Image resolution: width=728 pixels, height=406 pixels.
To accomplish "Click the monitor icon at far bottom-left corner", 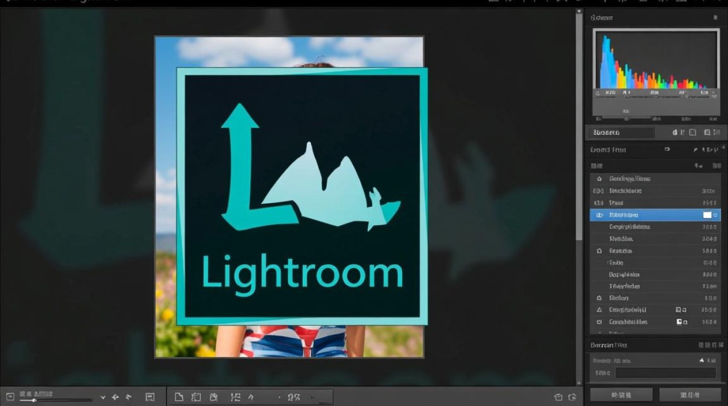I will point(10,397).
